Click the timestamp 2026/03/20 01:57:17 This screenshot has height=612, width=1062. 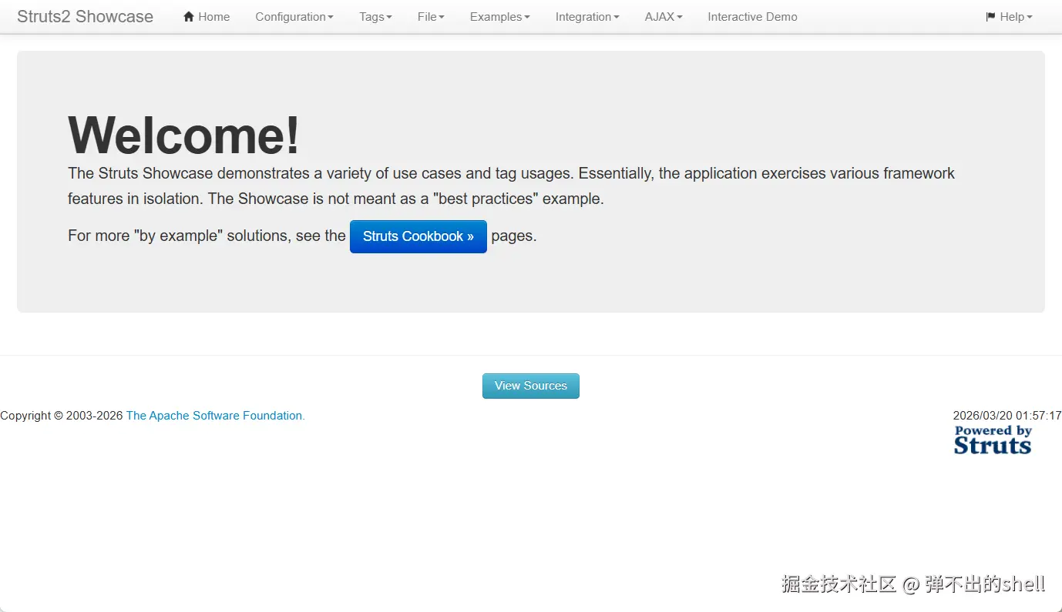(x=1007, y=416)
